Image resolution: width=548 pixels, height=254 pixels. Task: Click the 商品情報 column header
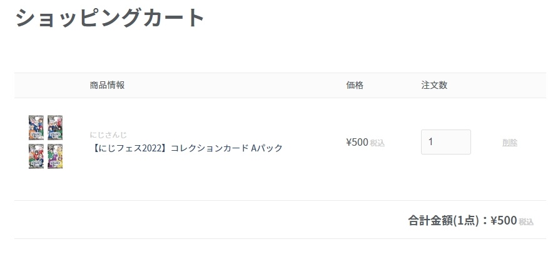click(x=107, y=85)
